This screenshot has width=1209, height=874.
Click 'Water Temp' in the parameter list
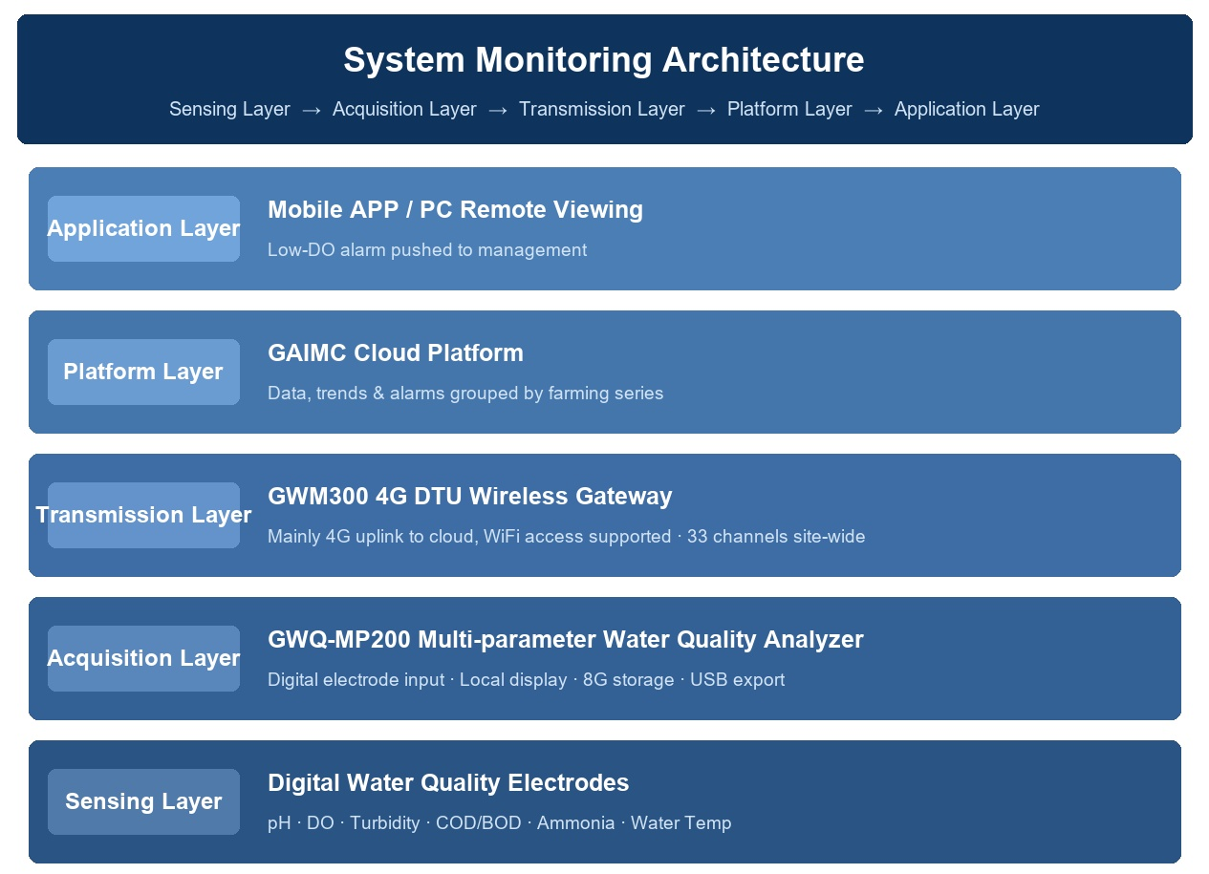[x=681, y=823]
